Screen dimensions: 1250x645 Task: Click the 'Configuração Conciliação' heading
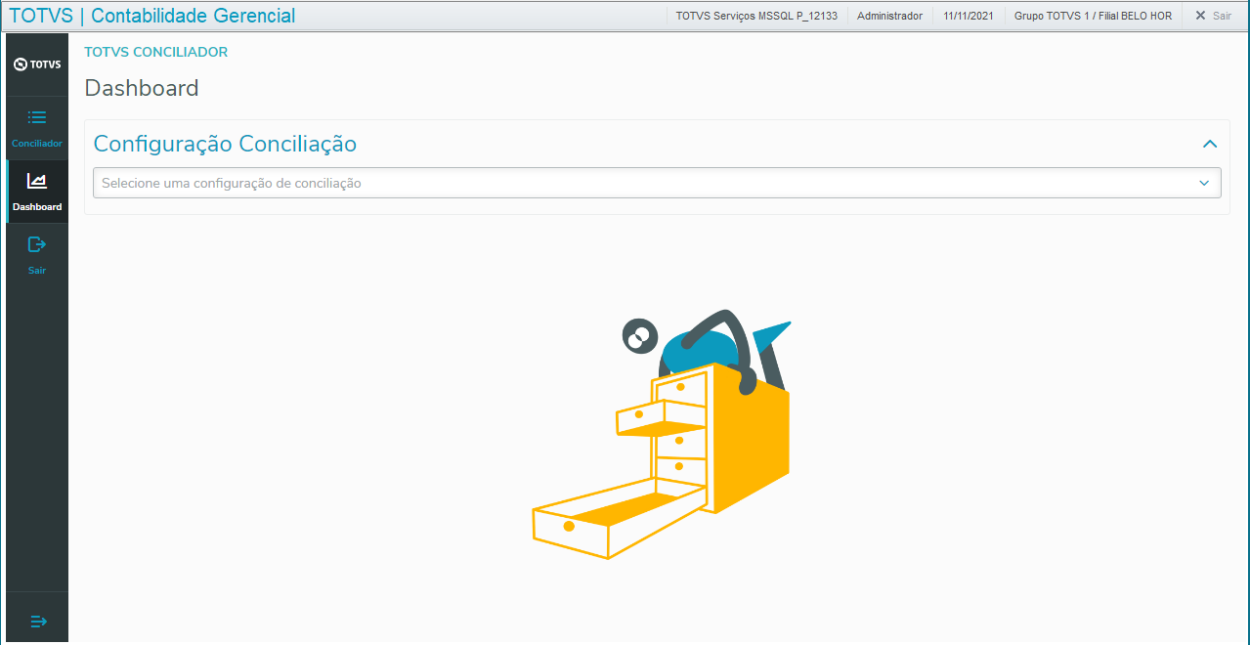225,144
